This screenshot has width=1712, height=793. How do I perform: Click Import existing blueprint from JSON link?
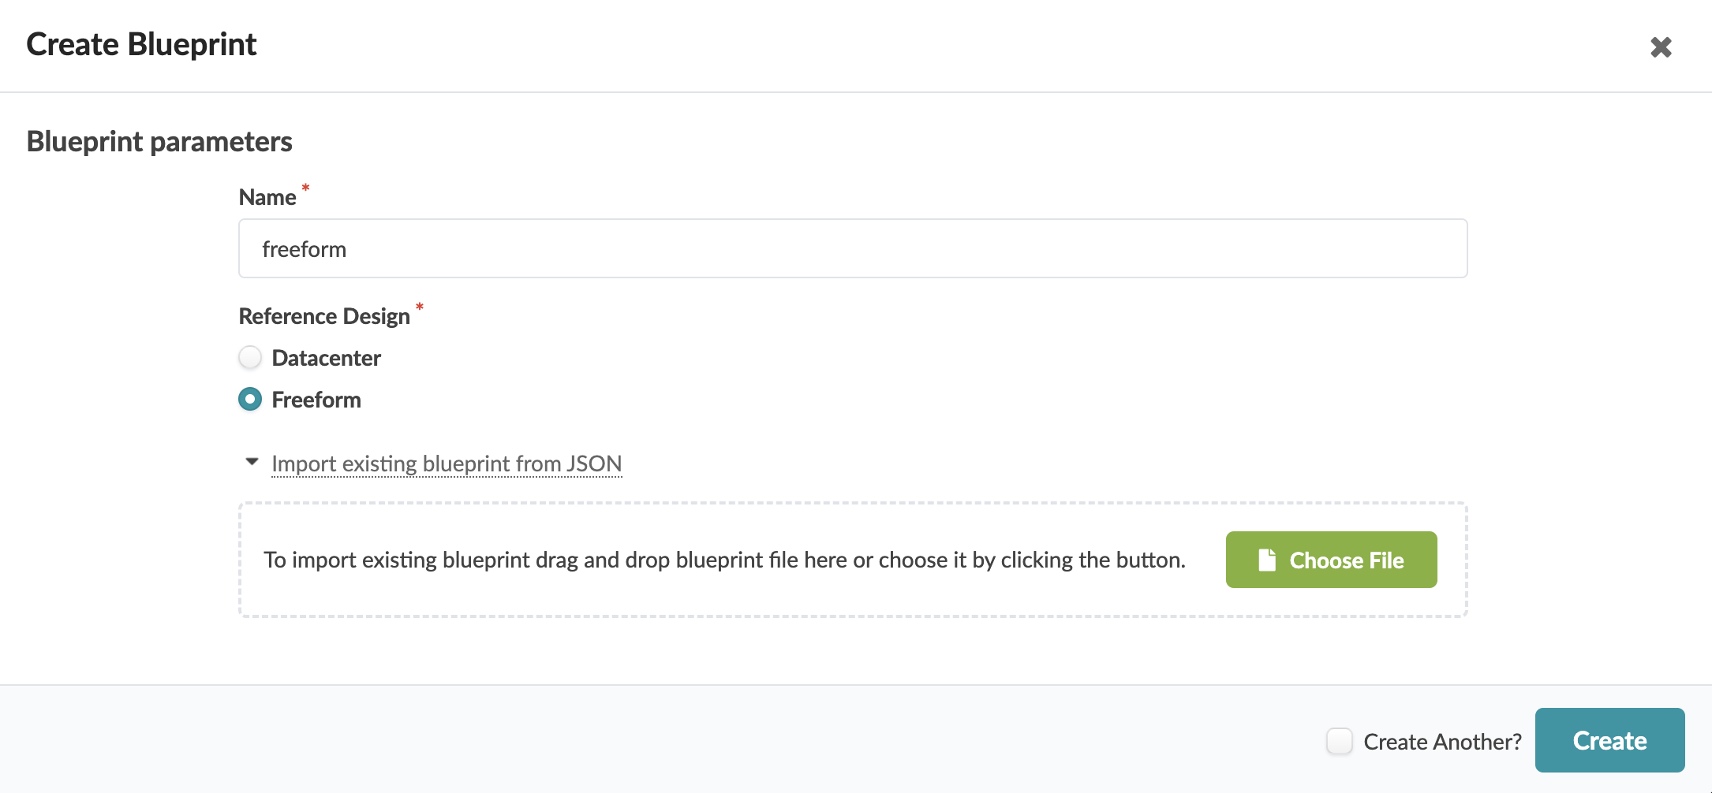tap(447, 464)
